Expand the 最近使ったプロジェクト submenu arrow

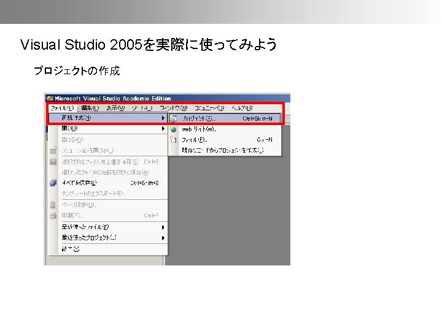163,238
